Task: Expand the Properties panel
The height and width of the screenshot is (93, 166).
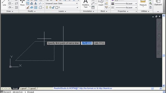Action: point(123,11)
